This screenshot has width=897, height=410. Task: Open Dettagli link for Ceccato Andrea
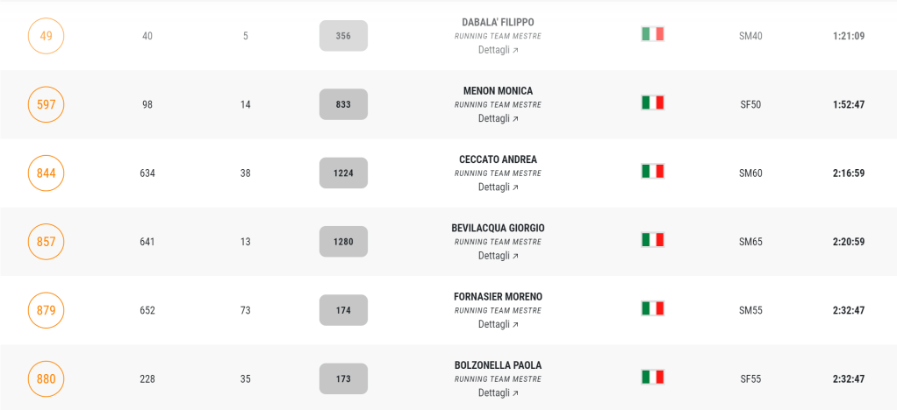(498, 187)
